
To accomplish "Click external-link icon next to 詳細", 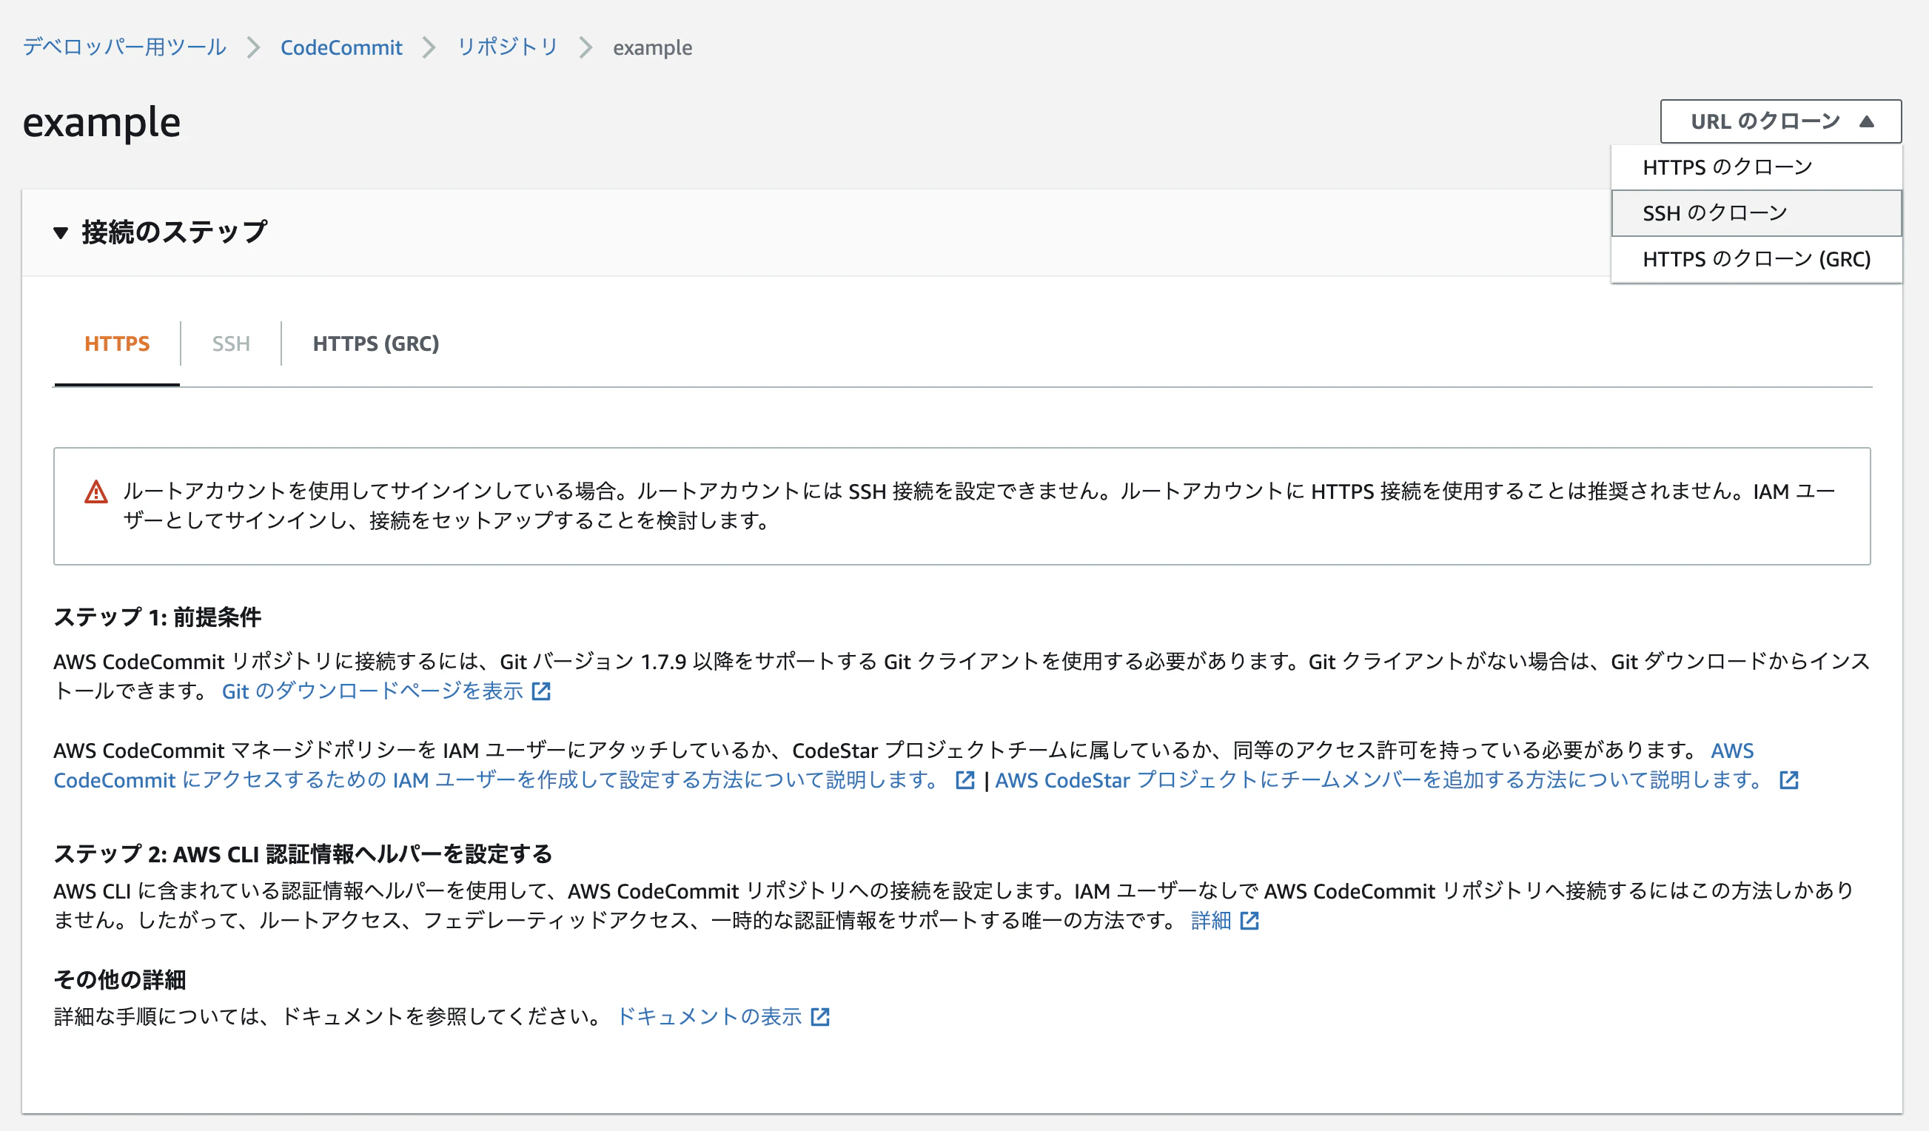I will click(1249, 921).
